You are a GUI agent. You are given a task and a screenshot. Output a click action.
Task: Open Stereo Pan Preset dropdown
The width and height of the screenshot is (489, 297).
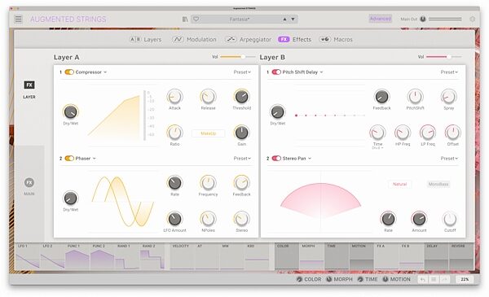point(449,159)
